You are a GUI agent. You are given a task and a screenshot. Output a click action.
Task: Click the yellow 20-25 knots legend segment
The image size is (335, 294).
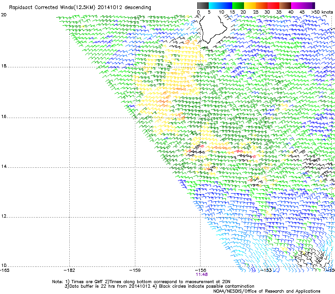tap(250, 5)
